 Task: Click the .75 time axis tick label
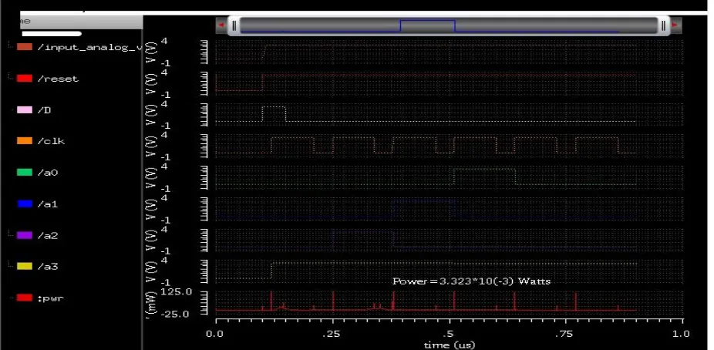point(564,335)
